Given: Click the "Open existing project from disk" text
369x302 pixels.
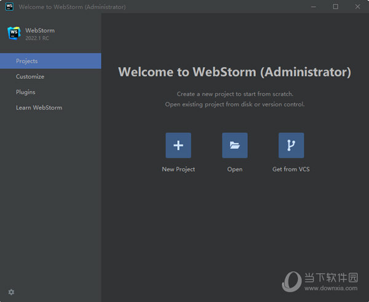Looking at the screenshot, I should [x=235, y=105].
